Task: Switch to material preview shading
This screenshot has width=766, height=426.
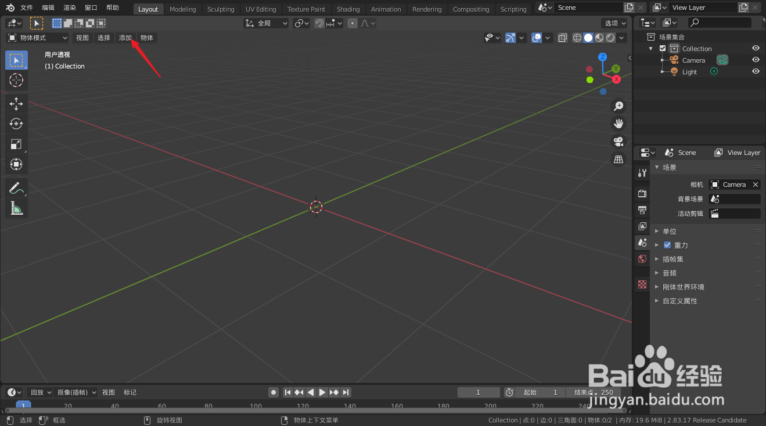Action: click(x=599, y=38)
